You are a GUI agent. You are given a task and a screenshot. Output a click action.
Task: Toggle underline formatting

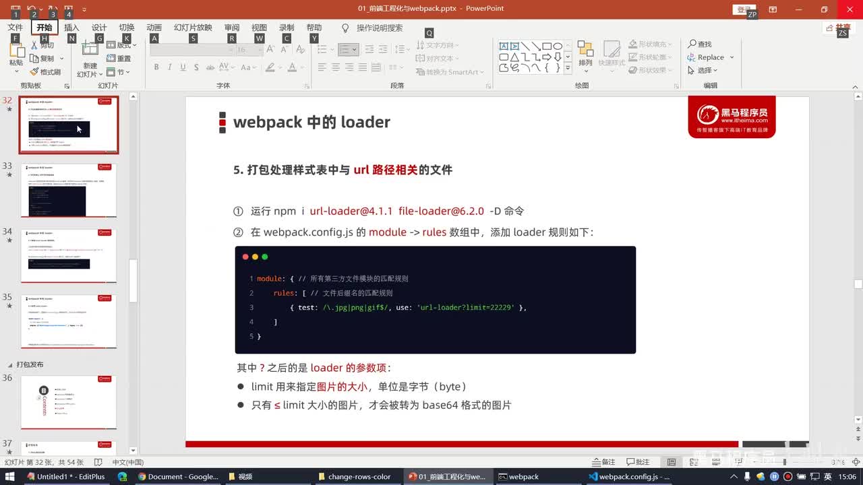pos(183,67)
